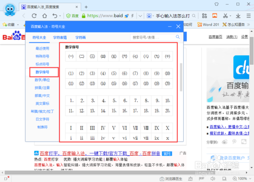Expand the 收藏 favorites dropdown
This screenshot has width=254, height=182.
tap(18, 25)
